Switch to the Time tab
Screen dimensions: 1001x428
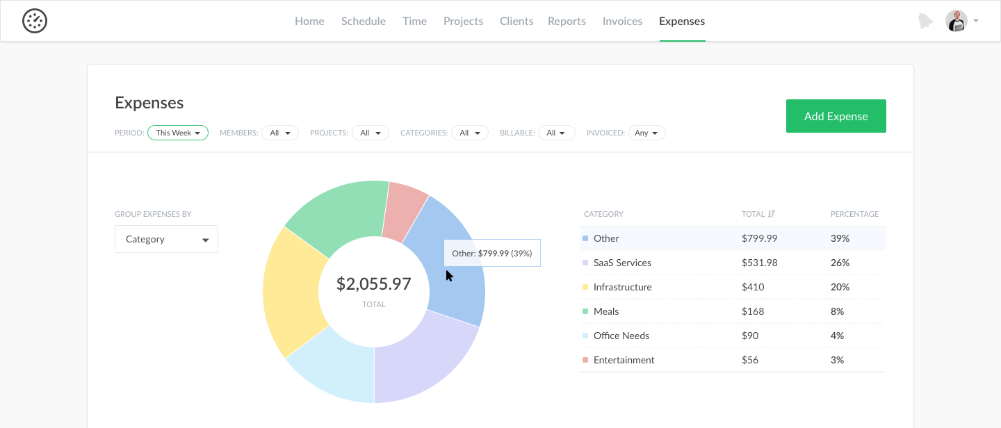coord(414,21)
